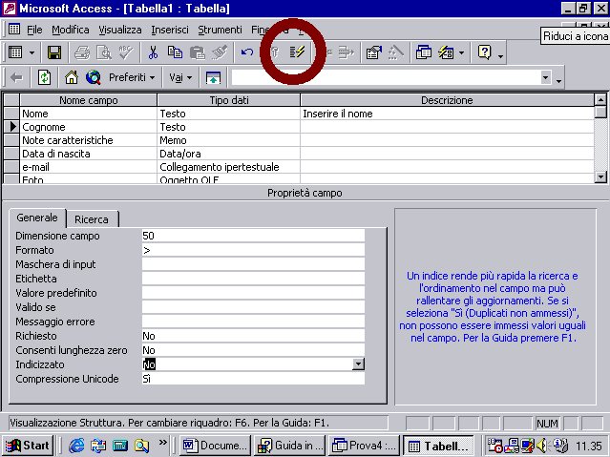Screen dimensions: 610x457
Task: Open the Office Assistant help icon
Action: [484, 52]
